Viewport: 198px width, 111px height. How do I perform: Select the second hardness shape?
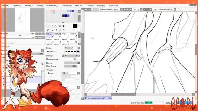[x=69, y=51]
